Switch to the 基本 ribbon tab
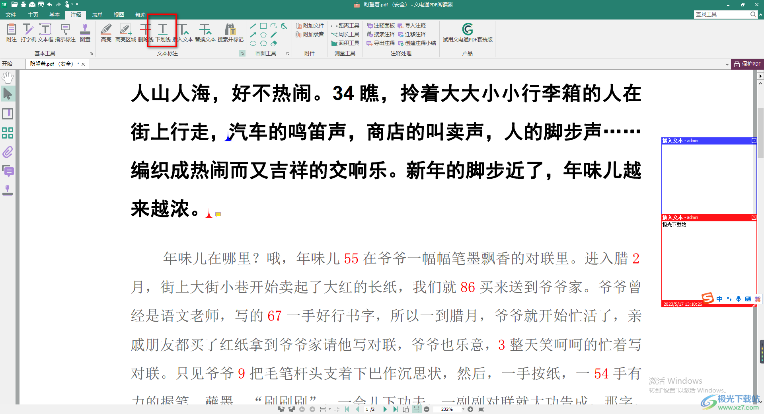764x414 pixels. click(55, 15)
